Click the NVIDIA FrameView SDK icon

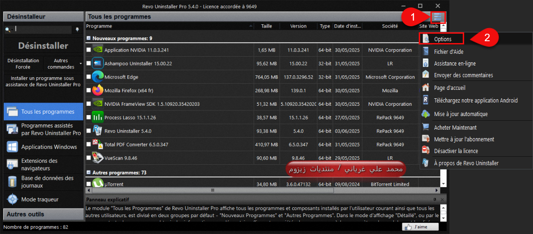click(98, 104)
